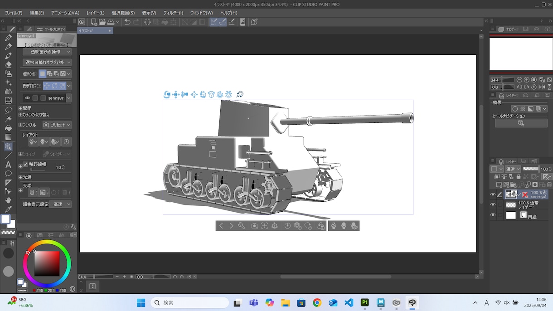This screenshot has height=311, width=553.
Task: Zoom out in Navigator panel
Action: click(x=519, y=80)
